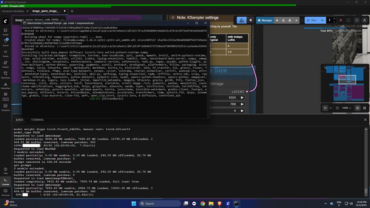Viewport: 370px width, 208px height.
Task: Increase the batch count stepper
Action: [335, 19]
